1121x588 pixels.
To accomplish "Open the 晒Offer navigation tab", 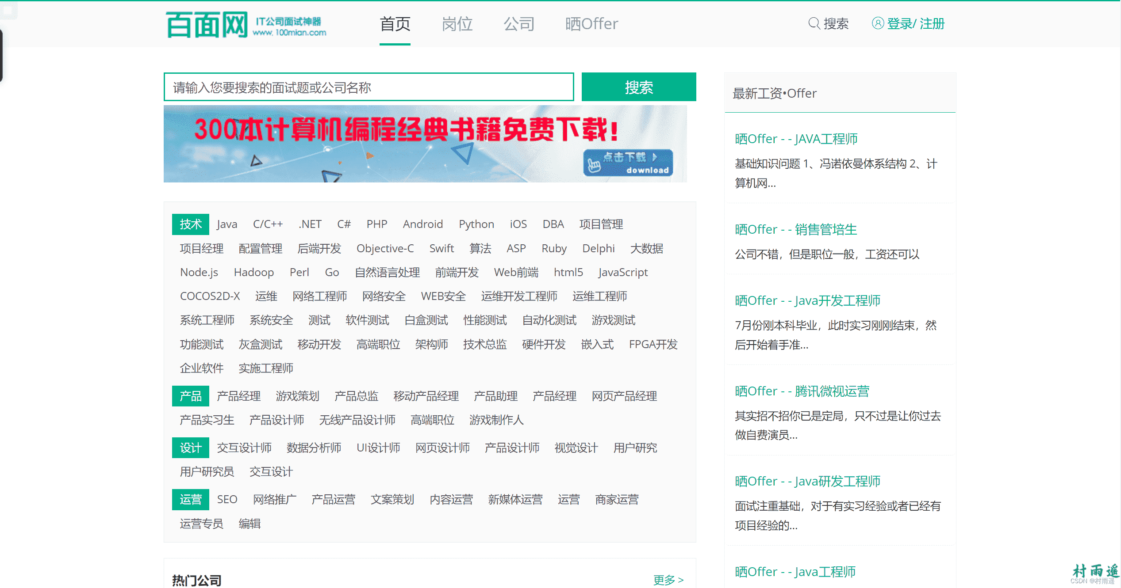I will tap(591, 24).
